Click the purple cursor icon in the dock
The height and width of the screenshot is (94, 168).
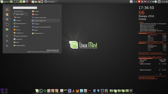pos(70,91)
